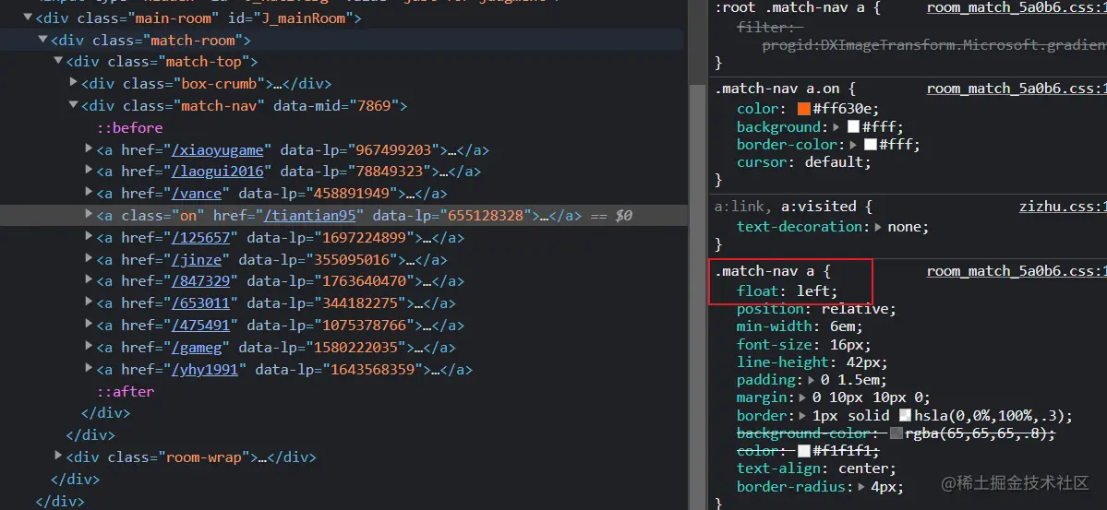Expand the padding shorthand arrow
This screenshot has width=1107, height=510.
[x=812, y=380]
